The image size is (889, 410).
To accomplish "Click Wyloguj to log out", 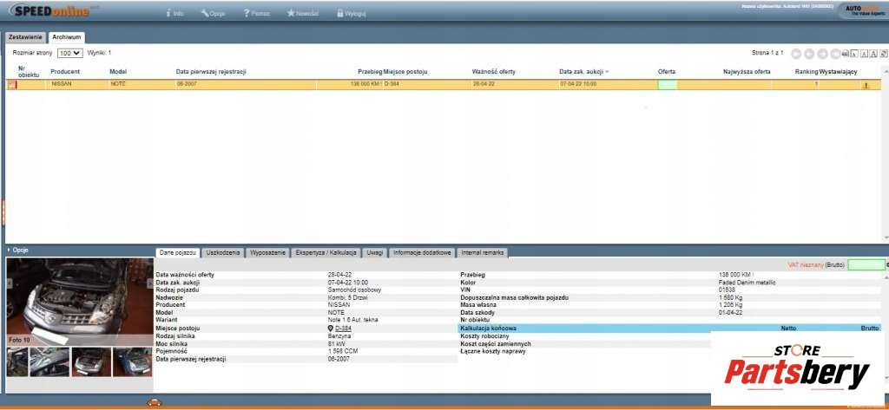I will click(351, 13).
